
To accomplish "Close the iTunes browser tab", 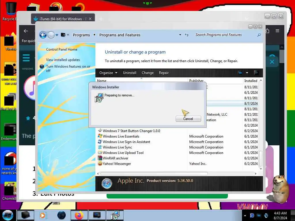I will click(x=90, y=19).
